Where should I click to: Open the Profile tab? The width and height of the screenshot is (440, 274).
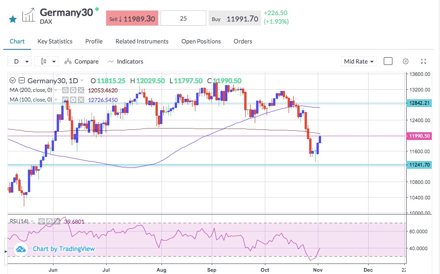(x=94, y=41)
